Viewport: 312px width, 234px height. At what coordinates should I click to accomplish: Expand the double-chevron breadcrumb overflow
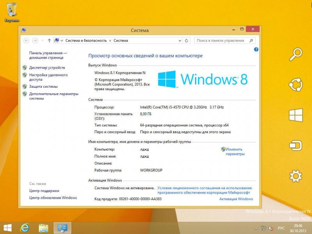(x=62, y=41)
